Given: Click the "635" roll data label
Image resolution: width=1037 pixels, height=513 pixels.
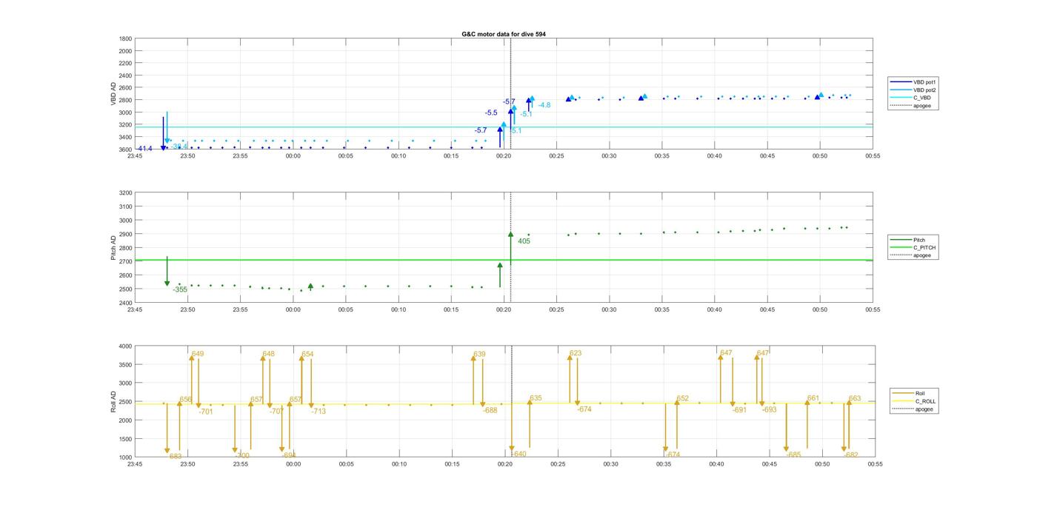Looking at the screenshot, I should tap(536, 398).
